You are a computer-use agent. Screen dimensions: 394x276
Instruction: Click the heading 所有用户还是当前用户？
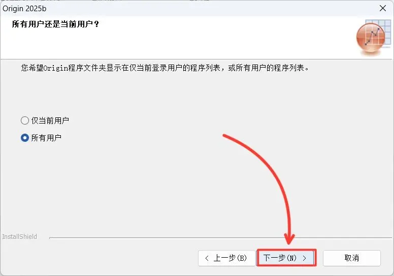[55, 24]
